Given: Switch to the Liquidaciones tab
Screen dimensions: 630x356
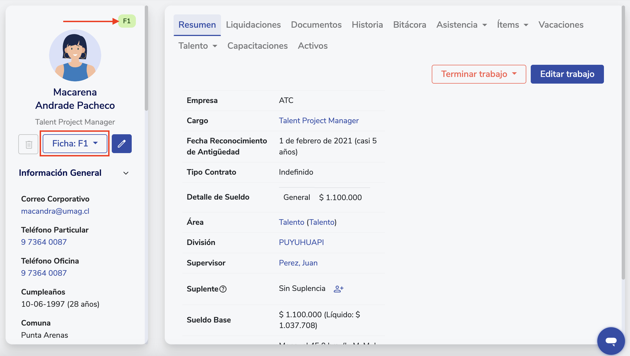Looking at the screenshot, I should click(x=253, y=25).
